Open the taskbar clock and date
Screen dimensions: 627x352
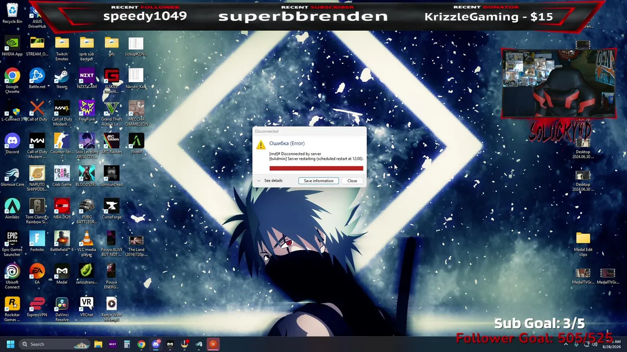612,344
